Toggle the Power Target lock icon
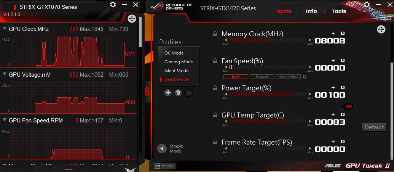394x172 pixels. pyautogui.click(x=215, y=88)
